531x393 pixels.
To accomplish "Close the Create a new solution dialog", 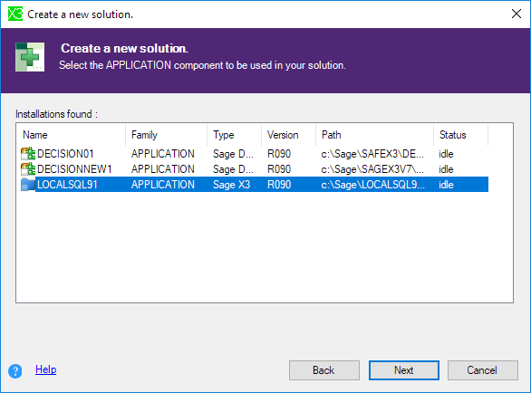I will tap(517, 14).
